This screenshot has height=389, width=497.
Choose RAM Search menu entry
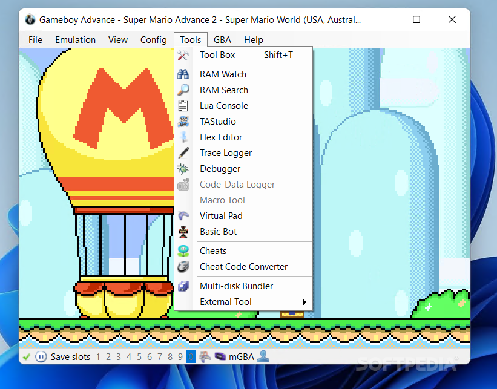(x=243, y=90)
